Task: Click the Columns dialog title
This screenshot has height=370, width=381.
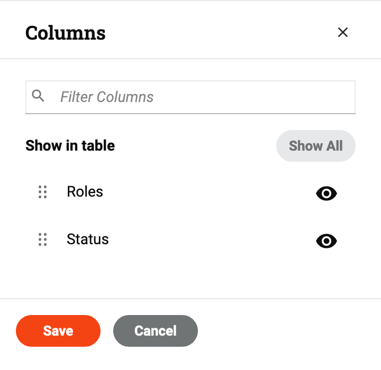Action: pyautogui.click(x=66, y=33)
